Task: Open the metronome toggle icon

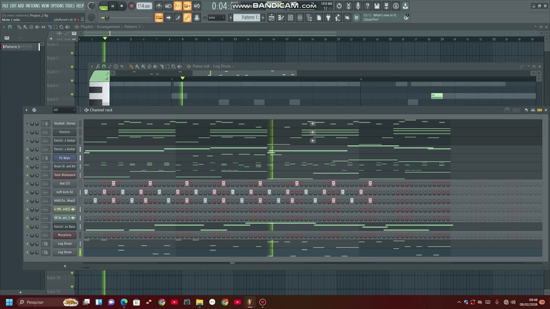Action: tap(159, 6)
